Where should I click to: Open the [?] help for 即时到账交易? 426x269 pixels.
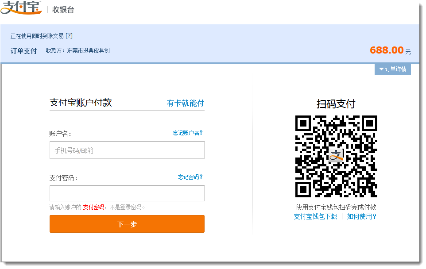pyautogui.click(x=69, y=36)
